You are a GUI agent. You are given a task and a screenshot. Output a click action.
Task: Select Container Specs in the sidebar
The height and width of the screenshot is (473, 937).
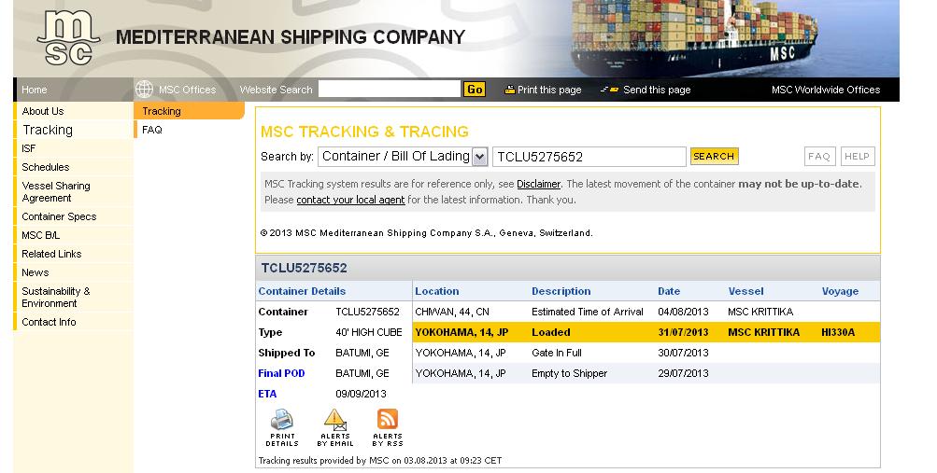tap(59, 216)
